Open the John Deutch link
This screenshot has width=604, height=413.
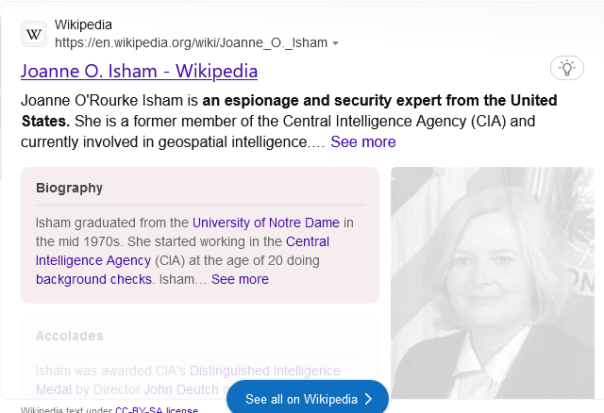[x=182, y=389]
